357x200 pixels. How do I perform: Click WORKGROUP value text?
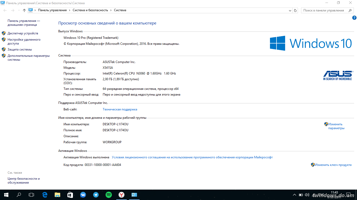pyautogui.click(x=112, y=142)
